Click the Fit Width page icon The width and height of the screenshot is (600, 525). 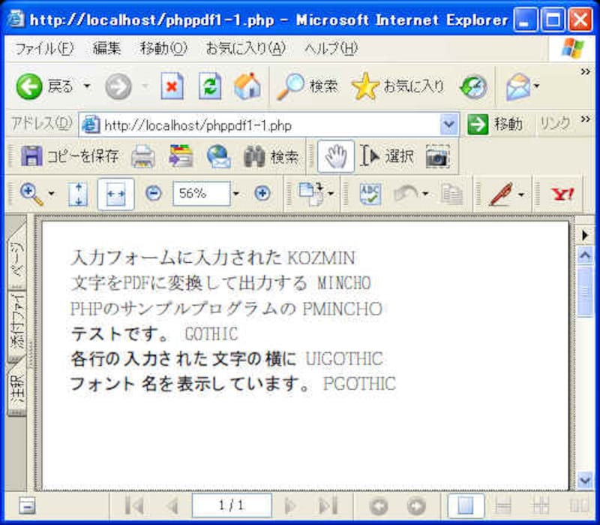[115, 194]
